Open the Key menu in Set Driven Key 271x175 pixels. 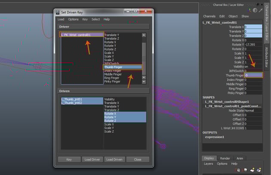[x=85, y=19]
